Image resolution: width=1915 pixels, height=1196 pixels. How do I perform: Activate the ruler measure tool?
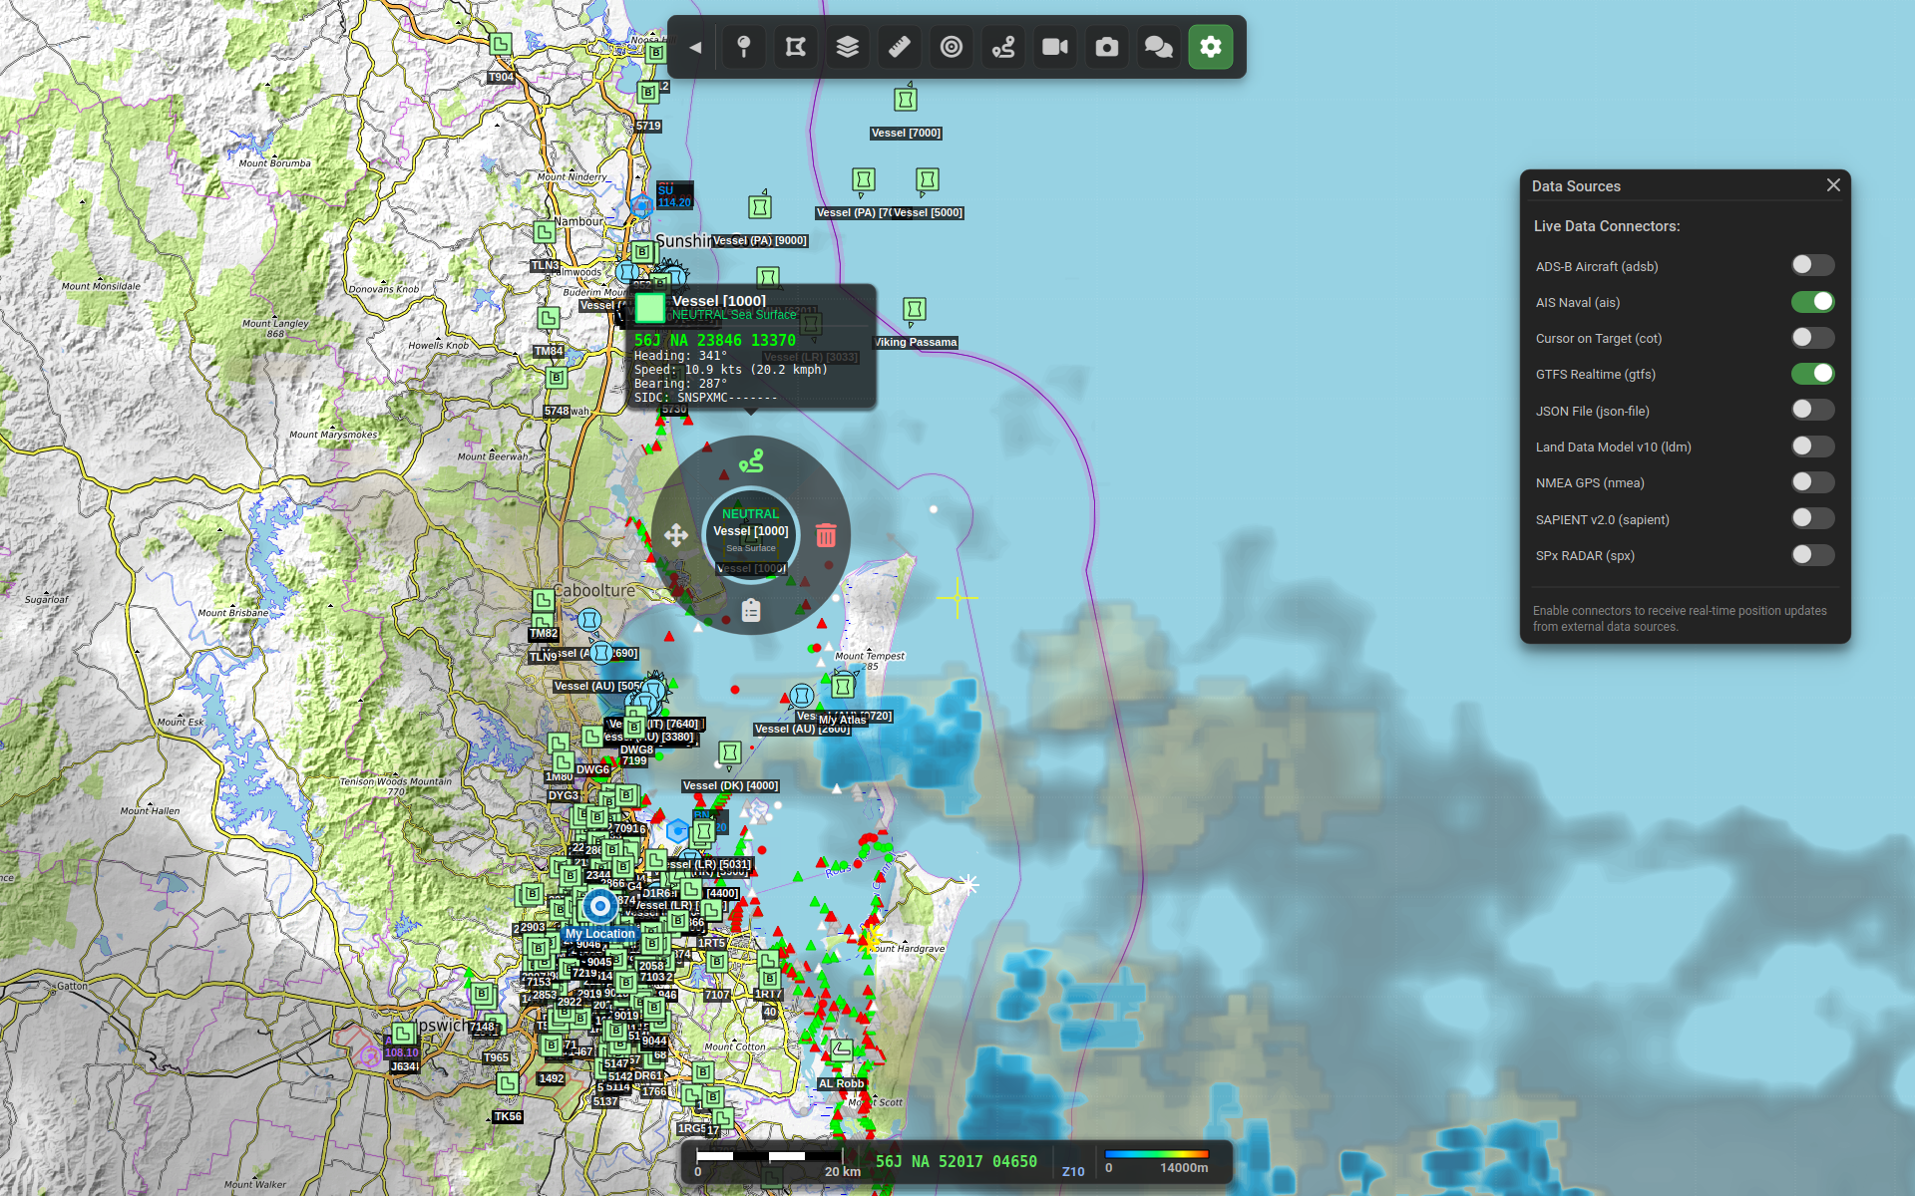point(899,47)
